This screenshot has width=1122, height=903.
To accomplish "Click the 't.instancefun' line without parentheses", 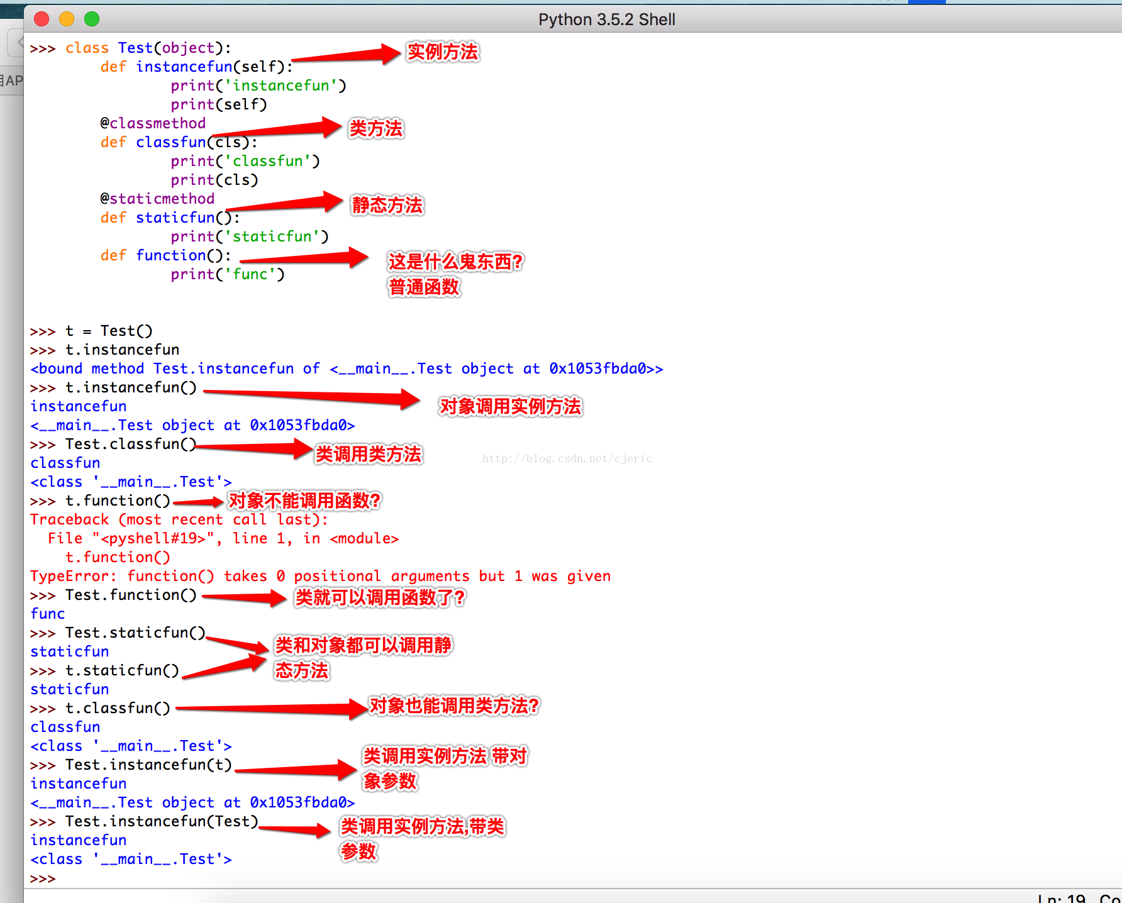I will (x=122, y=350).
